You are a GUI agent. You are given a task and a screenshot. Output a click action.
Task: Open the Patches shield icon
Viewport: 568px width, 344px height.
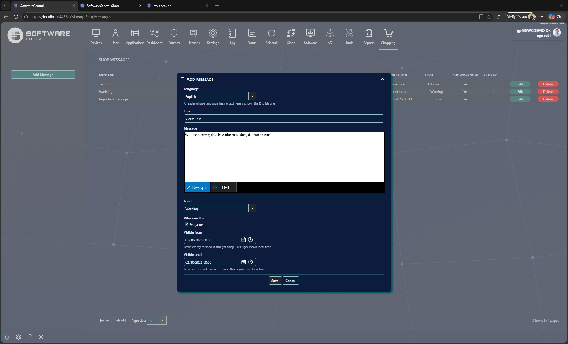pyautogui.click(x=174, y=37)
